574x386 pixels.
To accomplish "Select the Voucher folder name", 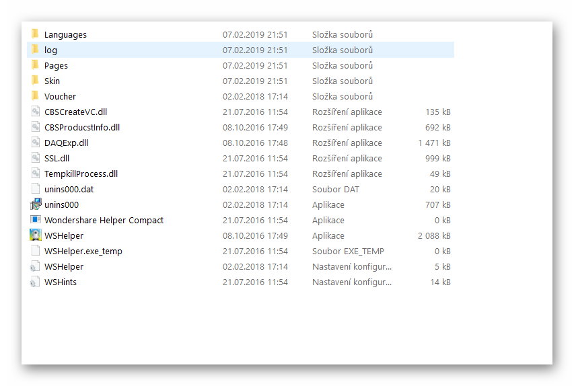I will 60,97.
